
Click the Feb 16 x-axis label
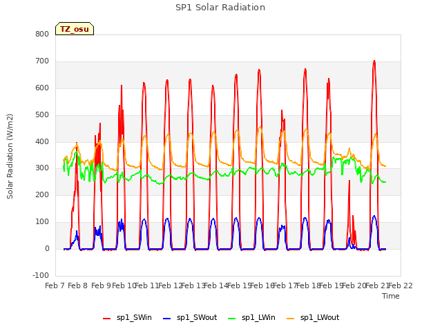[262, 286]
